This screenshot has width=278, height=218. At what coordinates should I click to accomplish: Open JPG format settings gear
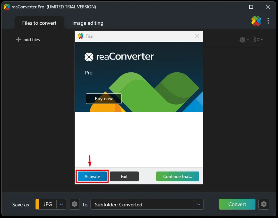[74, 204]
